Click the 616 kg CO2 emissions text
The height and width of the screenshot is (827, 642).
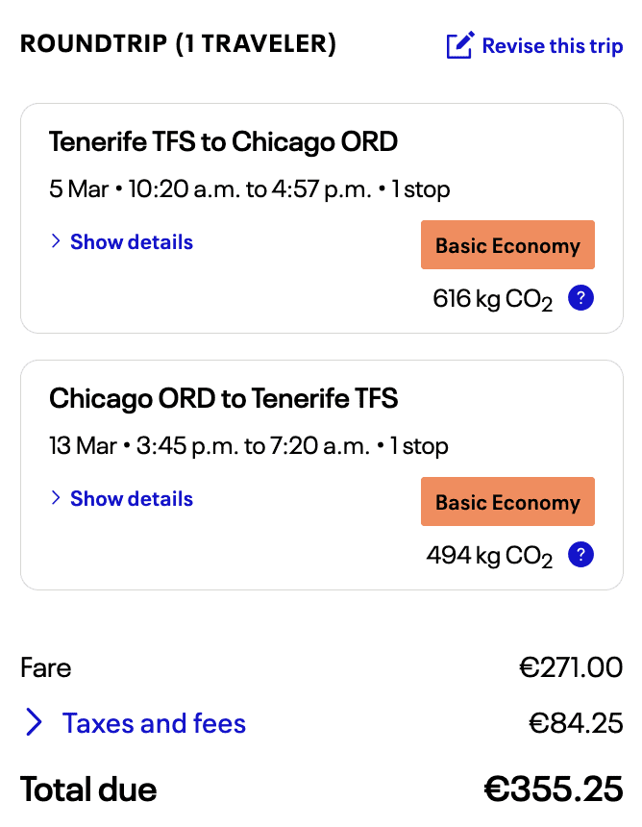[x=492, y=299]
